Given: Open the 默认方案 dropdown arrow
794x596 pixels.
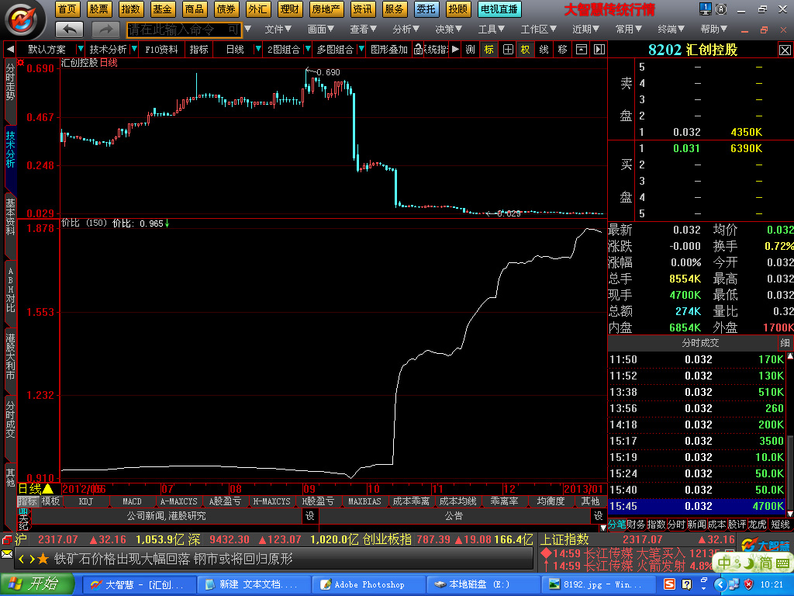Looking at the screenshot, I should tap(80, 49).
